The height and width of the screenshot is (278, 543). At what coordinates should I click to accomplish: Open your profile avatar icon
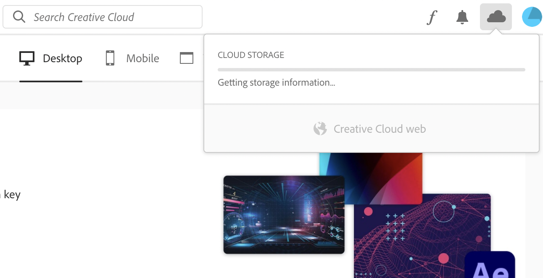532,16
